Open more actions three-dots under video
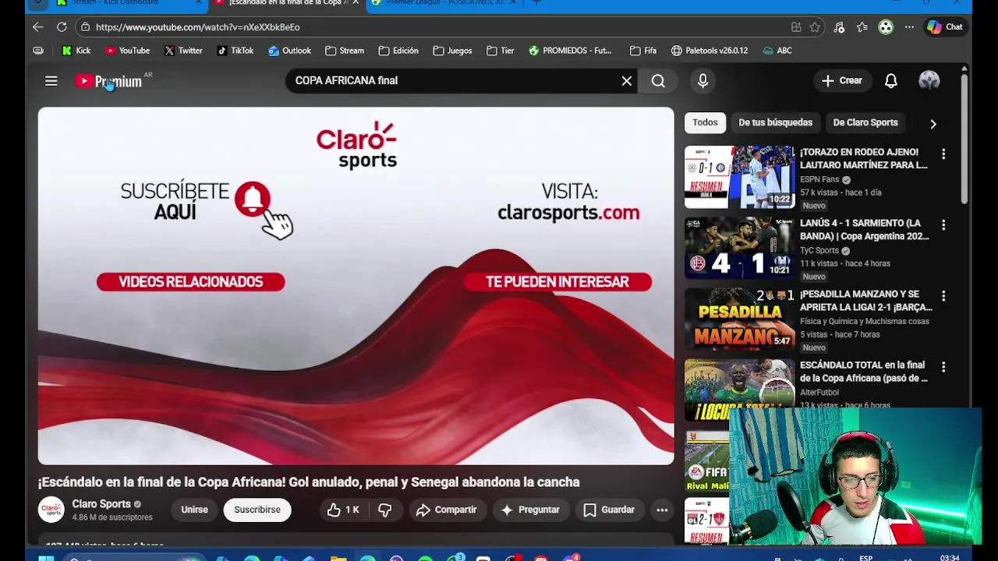This screenshot has width=998, height=561. [662, 510]
